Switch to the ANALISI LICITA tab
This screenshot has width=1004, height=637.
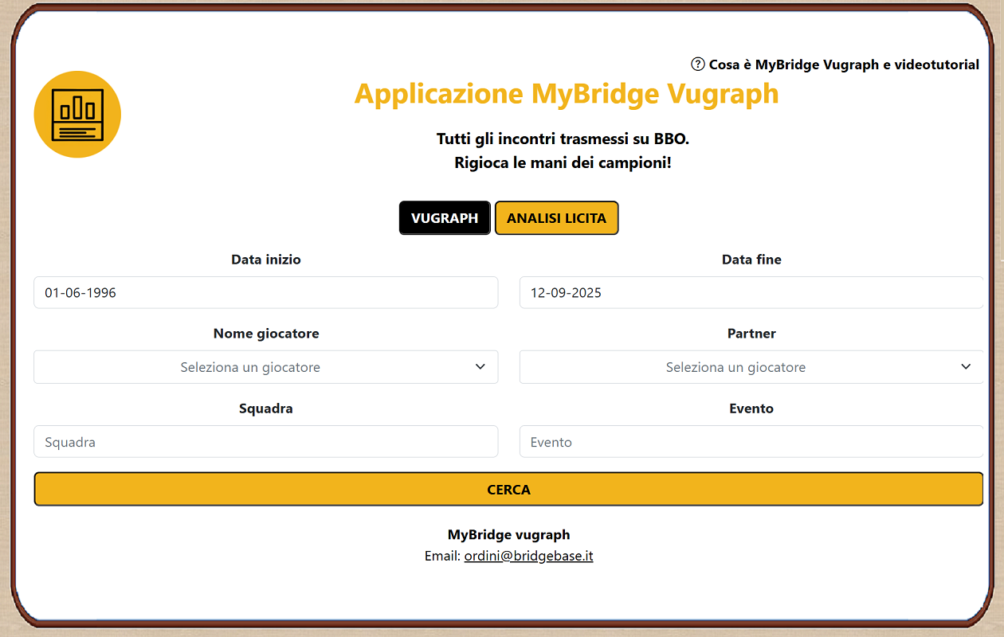tap(556, 218)
